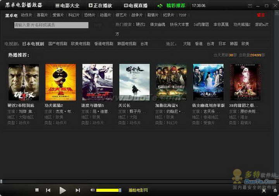Click the movie name search field

pos(51,25)
